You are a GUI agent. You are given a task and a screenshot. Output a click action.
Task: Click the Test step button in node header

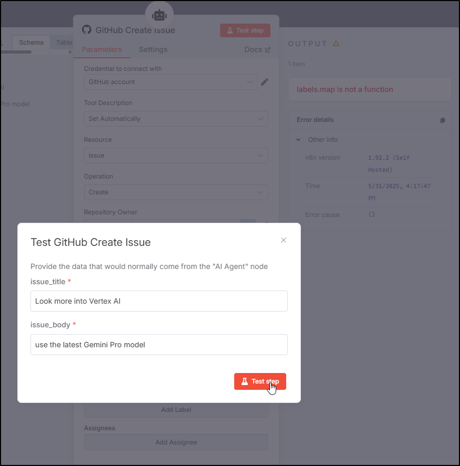(245, 30)
